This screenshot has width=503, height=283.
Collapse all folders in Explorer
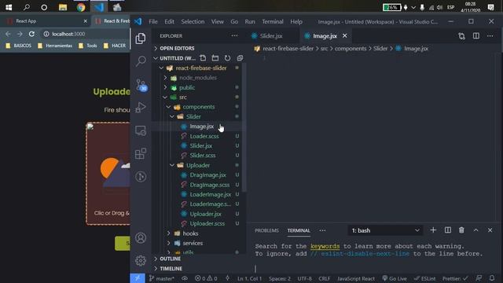pos(240,58)
